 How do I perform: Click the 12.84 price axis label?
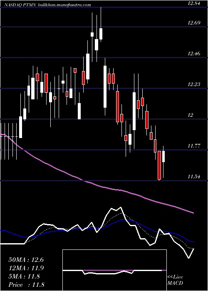[x=194, y=3]
